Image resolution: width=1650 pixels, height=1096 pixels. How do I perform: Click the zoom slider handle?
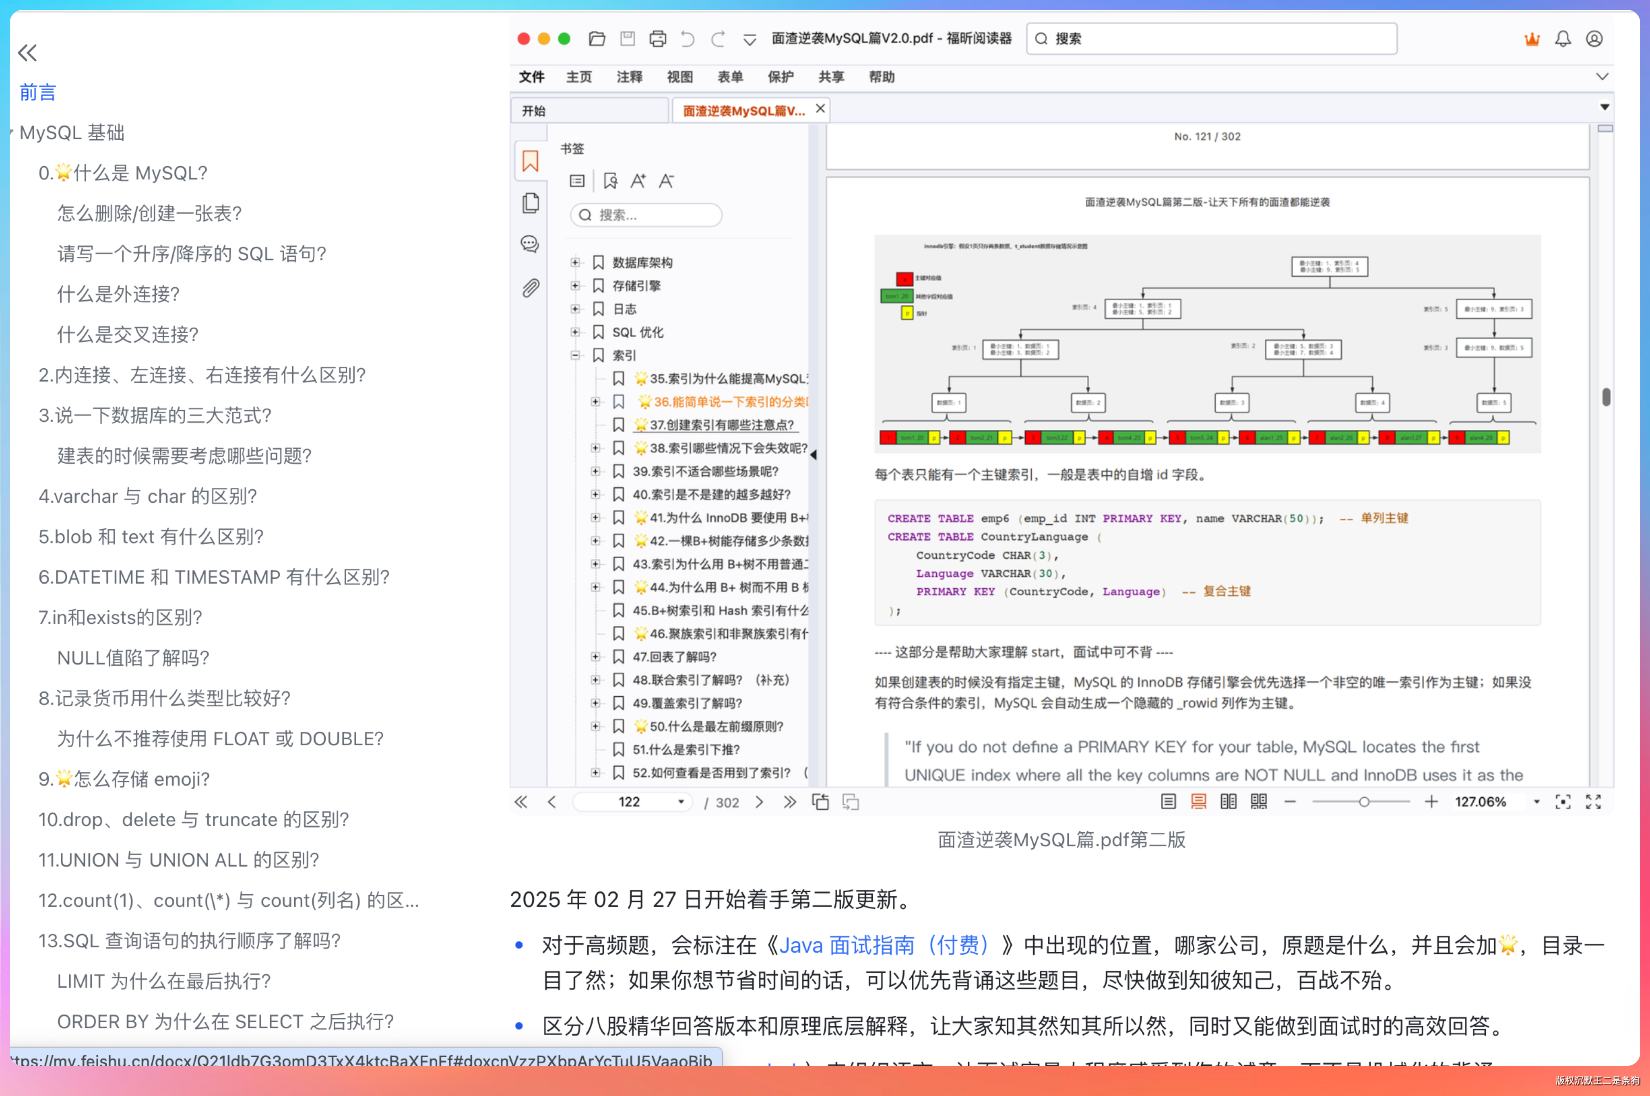[1363, 802]
